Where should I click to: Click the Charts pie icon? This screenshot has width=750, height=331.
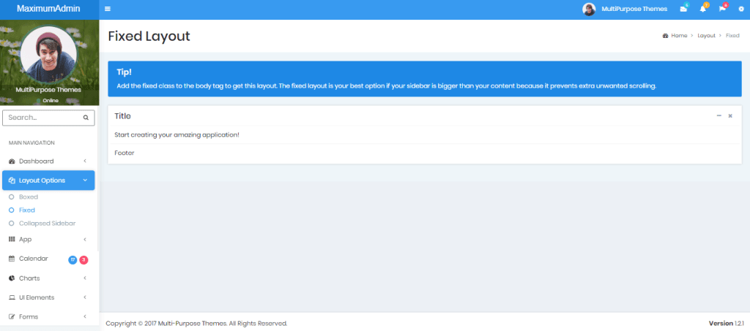pos(12,278)
